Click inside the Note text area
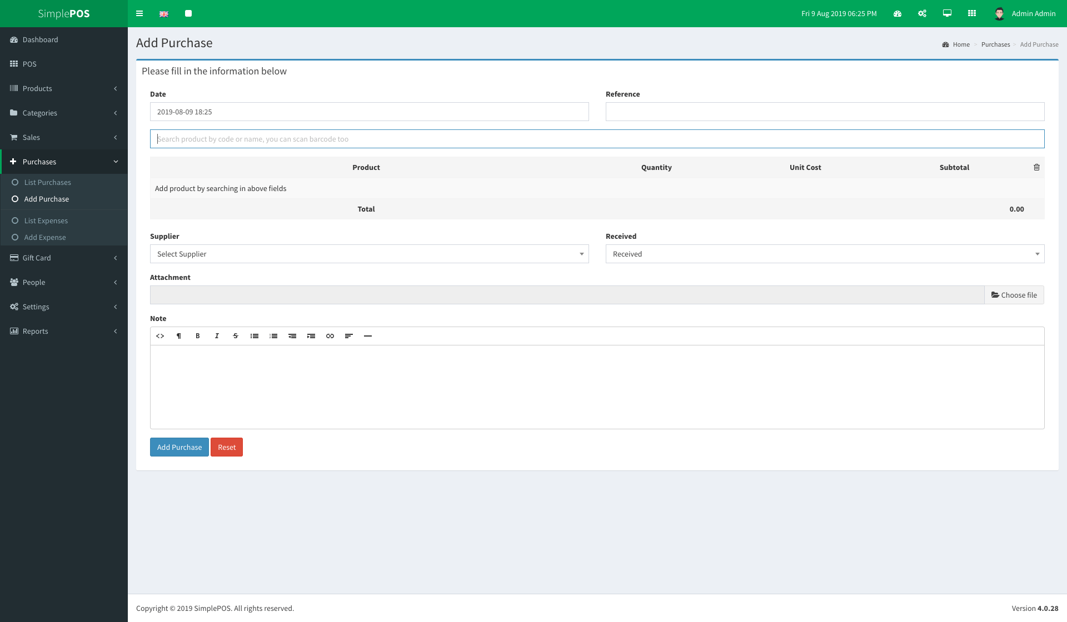The image size is (1067, 622). [597, 387]
